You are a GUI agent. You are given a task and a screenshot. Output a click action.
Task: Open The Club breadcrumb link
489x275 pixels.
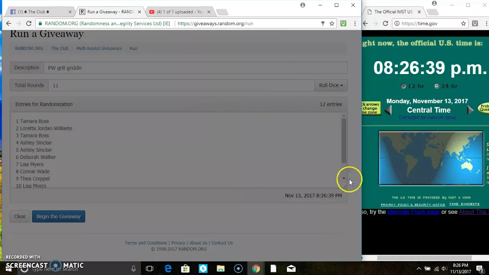pos(60,49)
